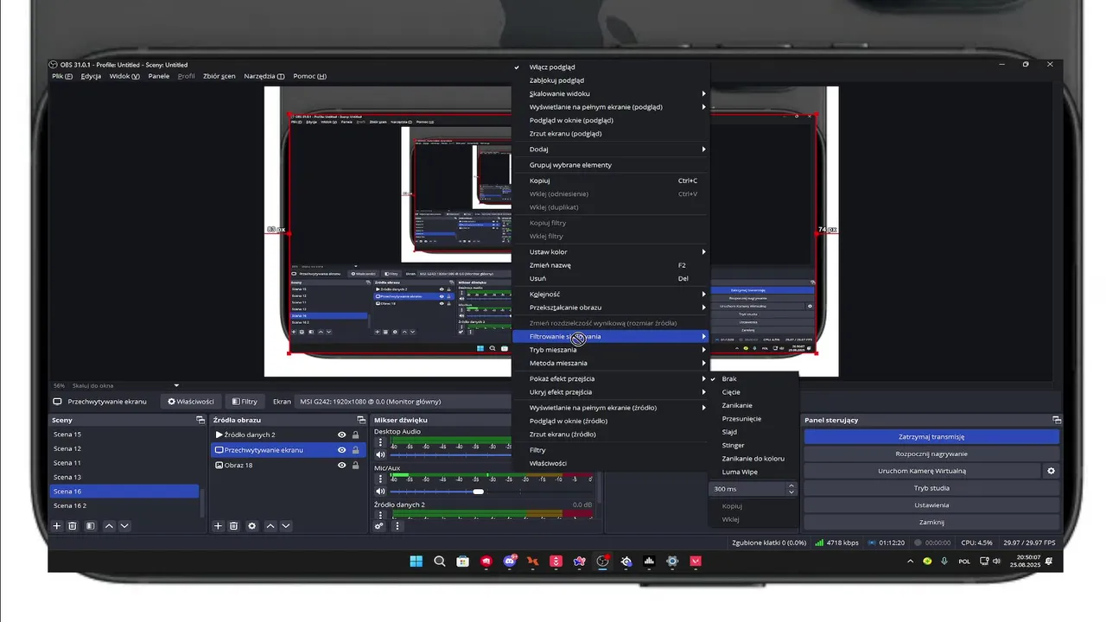The image size is (1106, 622).
Task: Toggle Włącz podgląd checked menu item
Action: (610, 67)
